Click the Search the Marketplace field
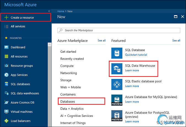Screen dimensions: 186x127 [x=119, y=30]
